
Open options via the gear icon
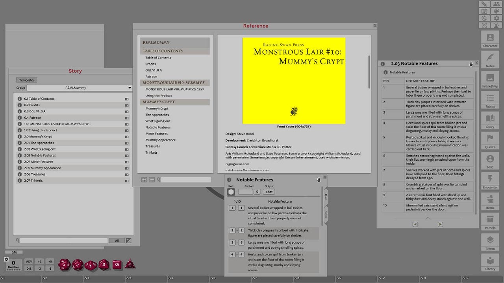tap(496, 18)
